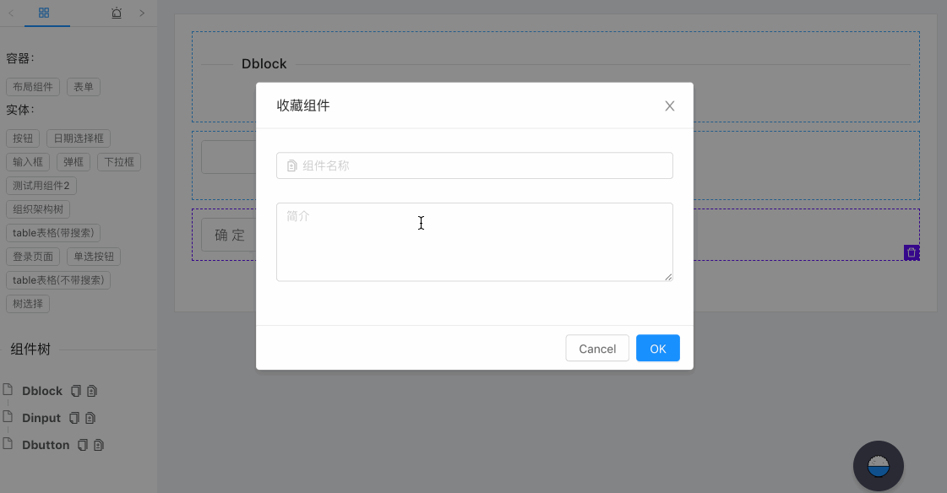
Task: Click the add-to-favorites file icon for Dblock
Action: [92, 391]
